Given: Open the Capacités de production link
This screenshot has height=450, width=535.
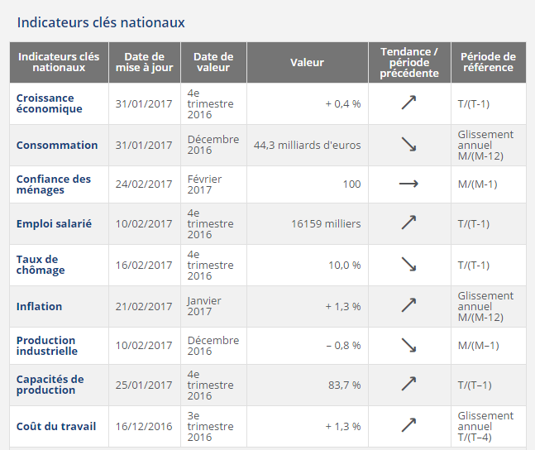Looking at the screenshot, I should point(50,385).
